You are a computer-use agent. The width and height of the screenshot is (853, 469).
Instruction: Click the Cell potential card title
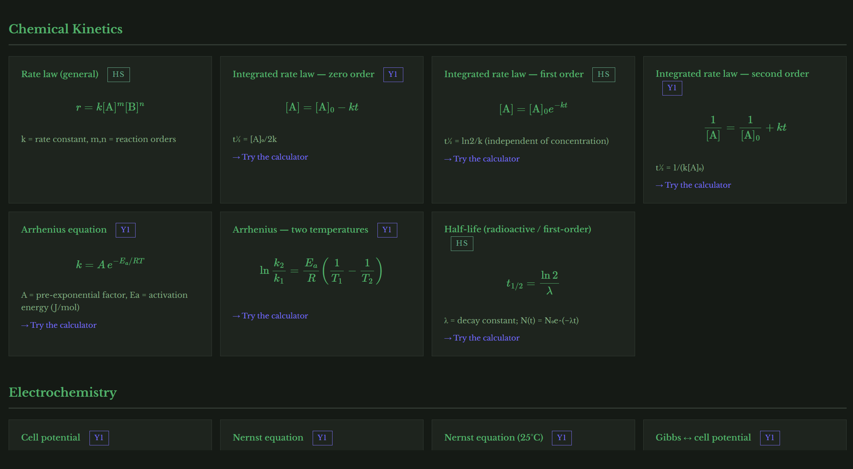click(x=51, y=438)
